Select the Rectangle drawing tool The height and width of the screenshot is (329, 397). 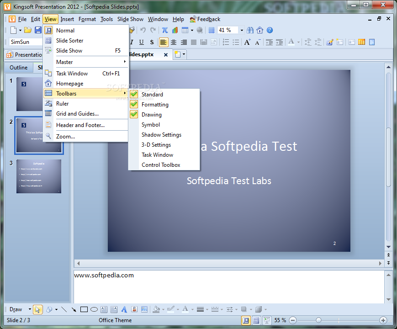(x=84, y=309)
